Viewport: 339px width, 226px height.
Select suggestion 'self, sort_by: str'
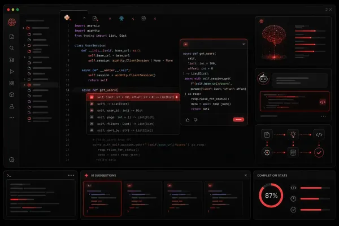(133, 131)
